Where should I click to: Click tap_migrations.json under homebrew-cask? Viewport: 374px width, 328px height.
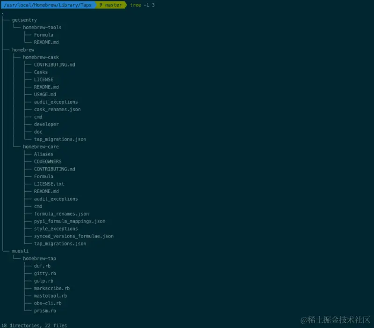pyautogui.click(x=60, y=139)
